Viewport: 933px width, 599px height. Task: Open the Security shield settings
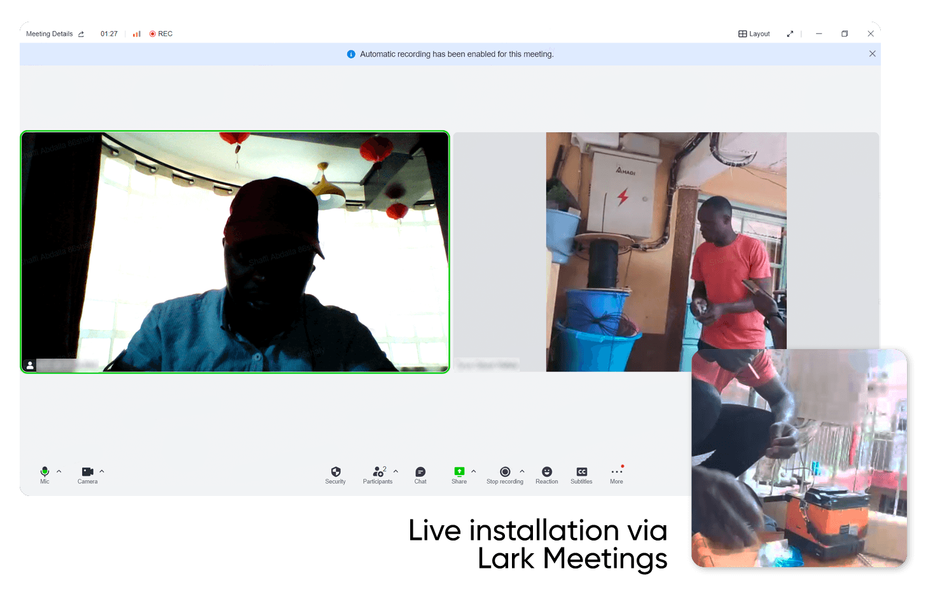[x=336, y=475]
